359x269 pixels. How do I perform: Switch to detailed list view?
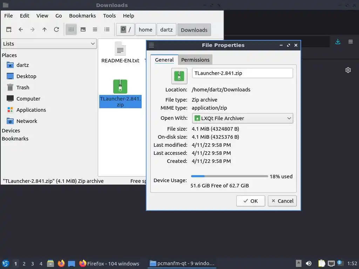(x=107, y=29)
